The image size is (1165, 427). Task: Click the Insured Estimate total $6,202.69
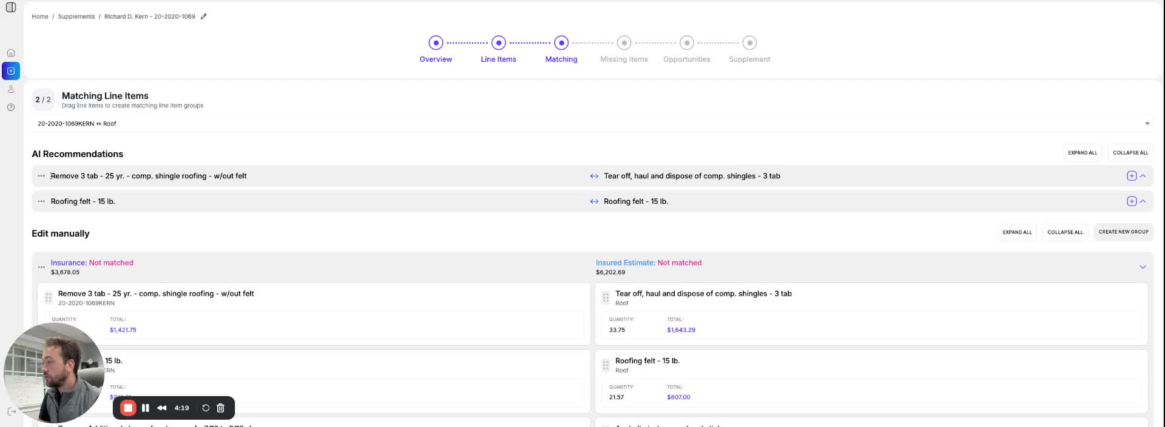[610, 272]
